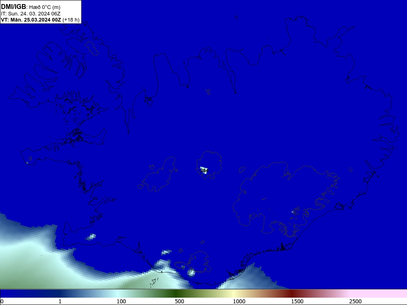Click the colorbar tick label 0

click(x=2, y=301)
